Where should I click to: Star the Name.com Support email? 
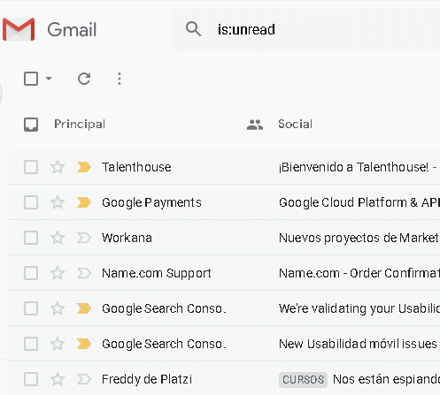point(58,273)
